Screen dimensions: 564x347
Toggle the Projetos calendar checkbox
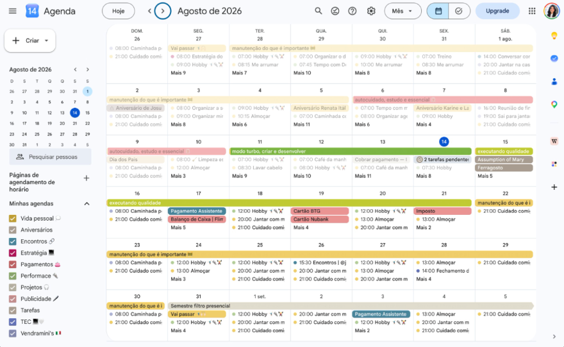13,287
